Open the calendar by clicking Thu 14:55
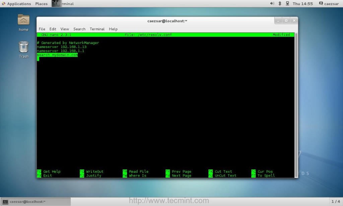The height and width of the screenshot is (206, 343). click(x=302, y=4)
